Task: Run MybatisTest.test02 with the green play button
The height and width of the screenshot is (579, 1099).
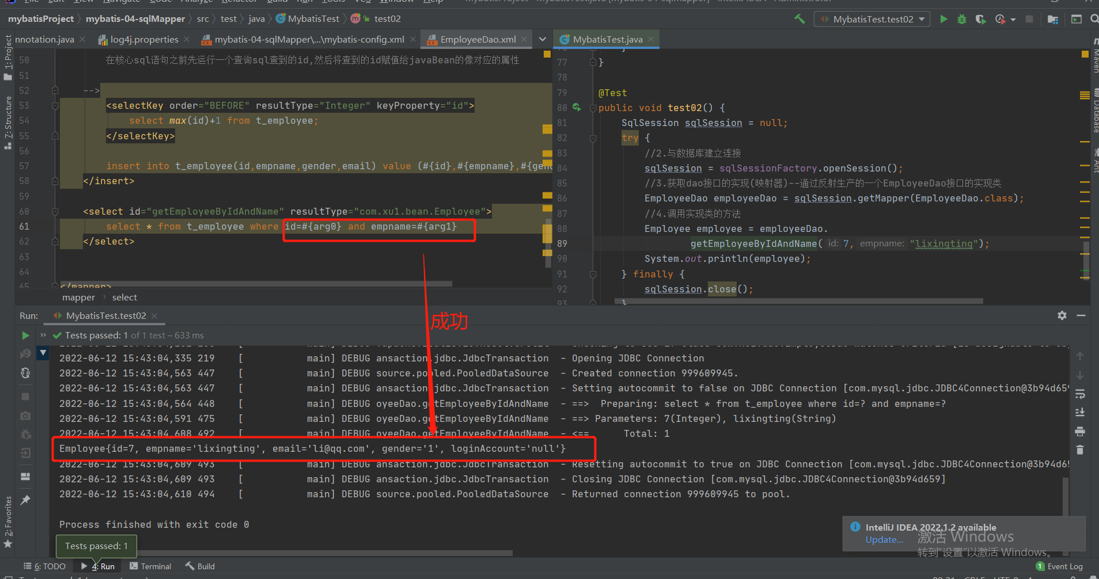Action: pyautogui.click(x=943, y=19)
